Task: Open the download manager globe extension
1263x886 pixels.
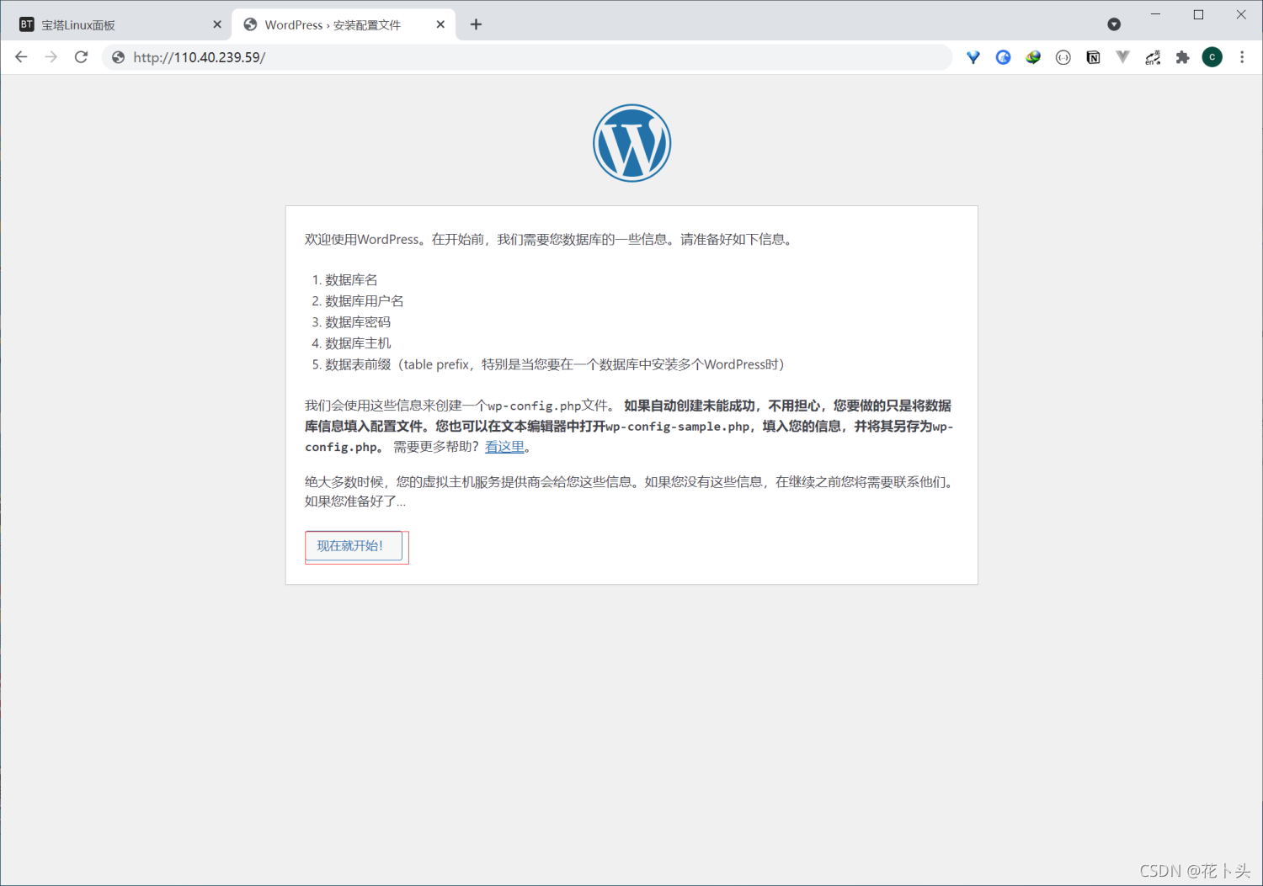Action: 1033,57
